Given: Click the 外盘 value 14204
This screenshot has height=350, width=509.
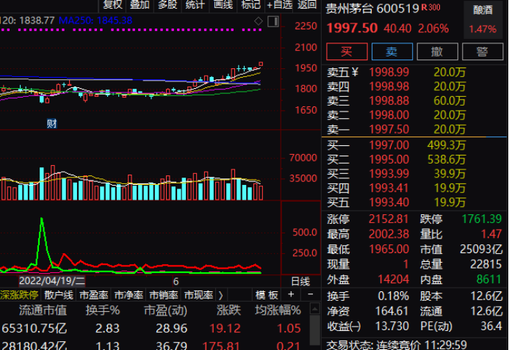Looking at the screenshot, I should tap(394, 279).
